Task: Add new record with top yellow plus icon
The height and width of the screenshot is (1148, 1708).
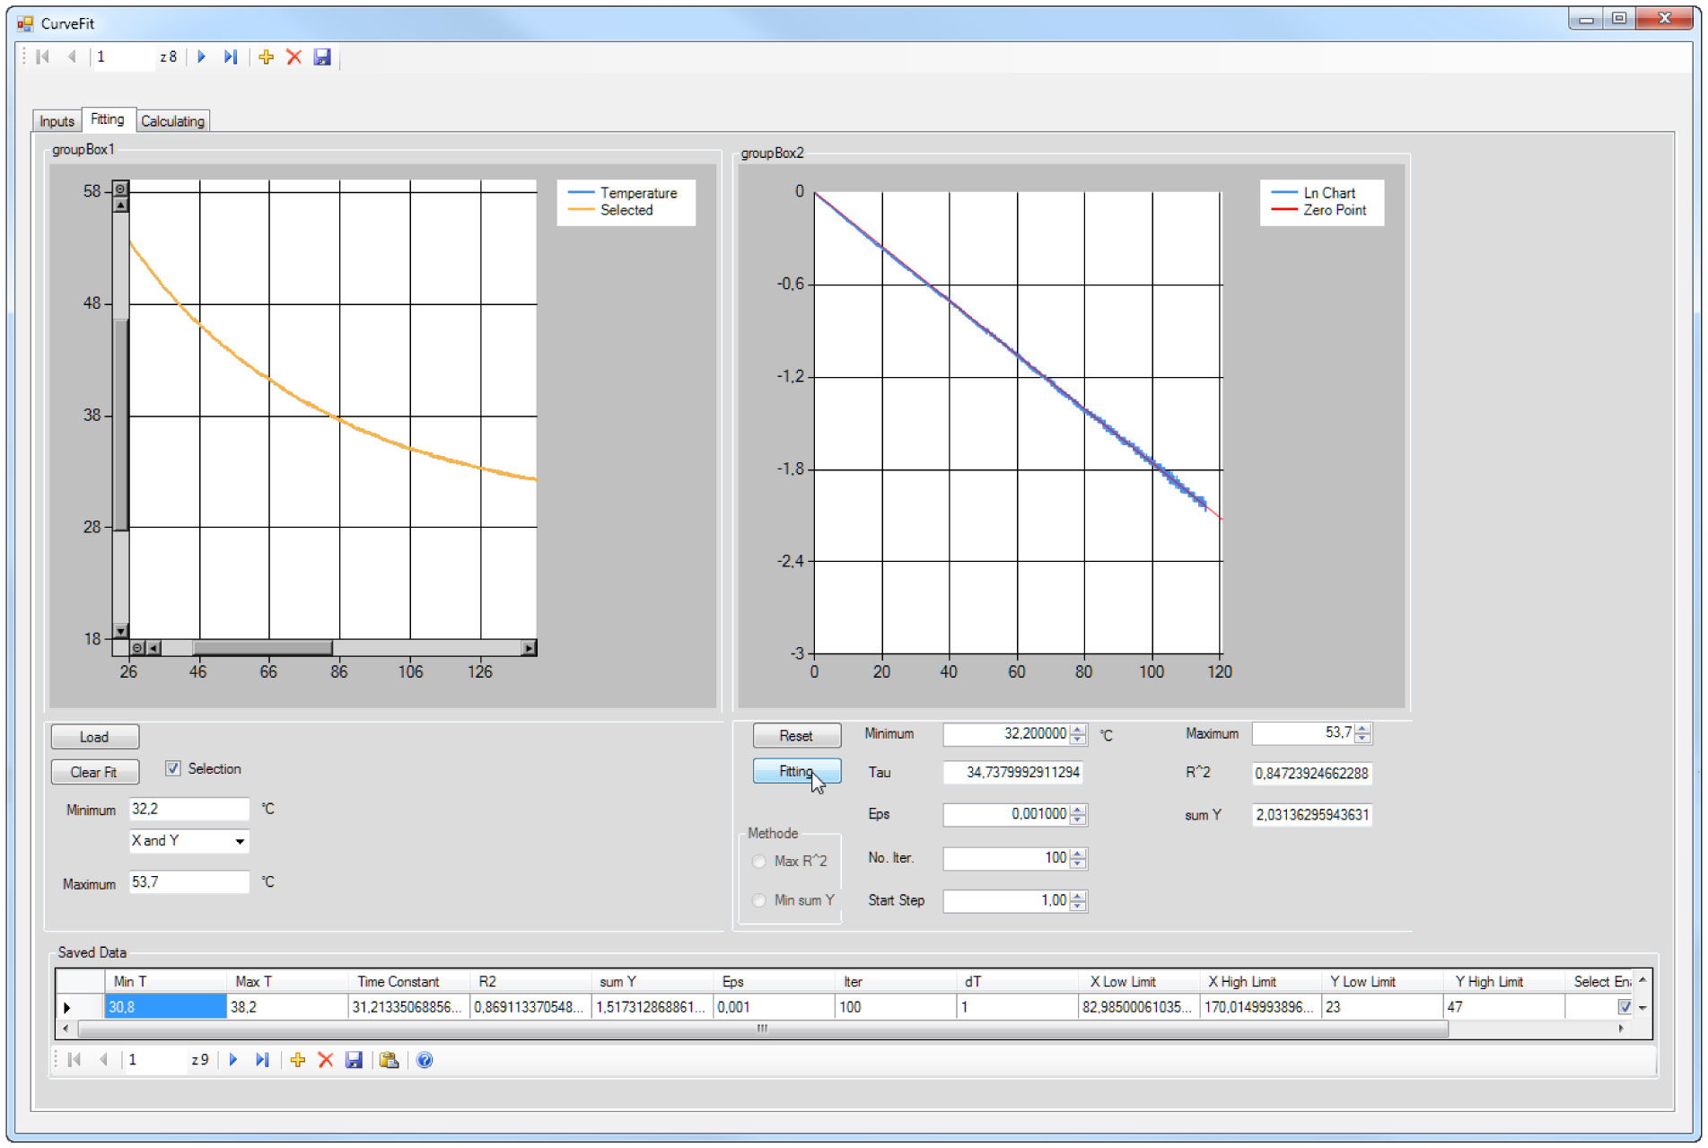Action: [x=266, y=57]
